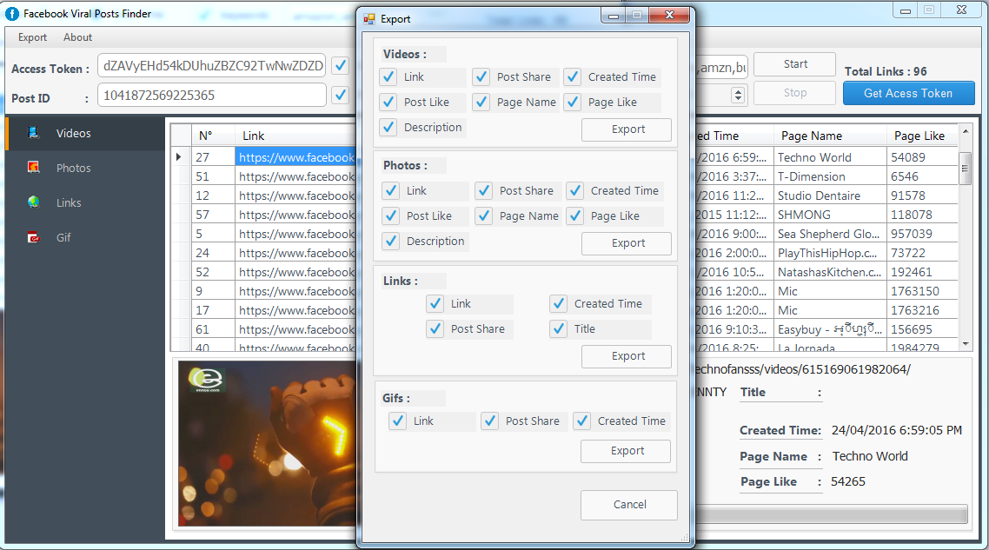
Task: Click Export button in Videos section
Action: (x=627, y=129)
